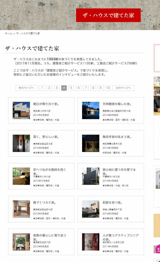Jump to page 10 of listings

pyautogui.click(x=108, y=88)
